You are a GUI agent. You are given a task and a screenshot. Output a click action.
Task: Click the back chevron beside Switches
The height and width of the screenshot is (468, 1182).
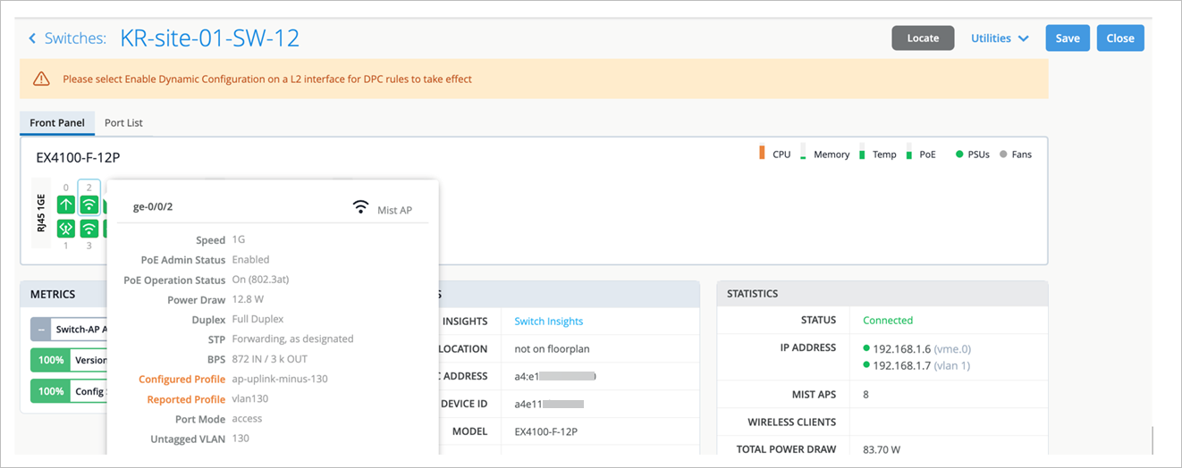[x=33, y=38]
